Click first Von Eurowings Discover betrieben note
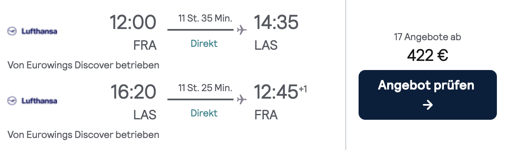The image size is (506, 150). (83, 65)
